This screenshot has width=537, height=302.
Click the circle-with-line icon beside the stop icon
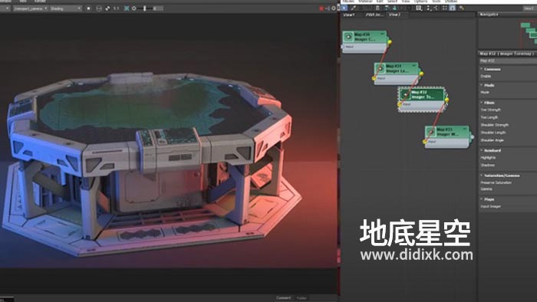(99, 8)
